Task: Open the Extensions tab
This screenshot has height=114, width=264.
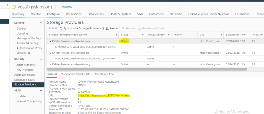Action: 242,14
